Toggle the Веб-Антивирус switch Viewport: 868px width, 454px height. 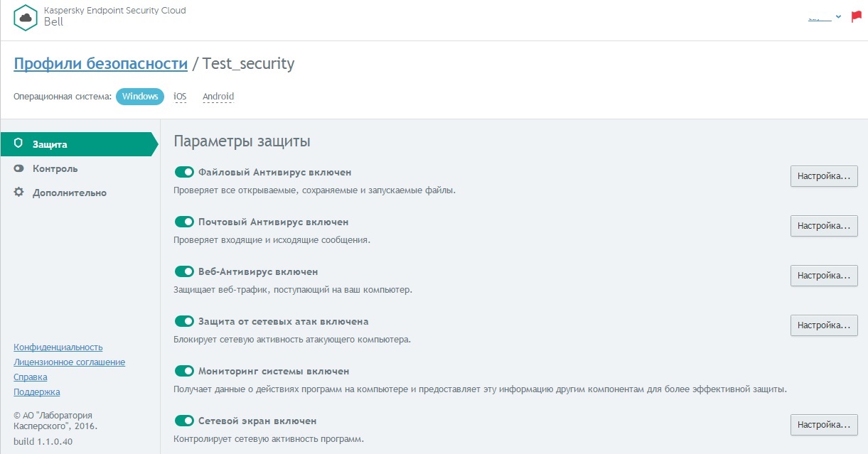click(184, 271)
